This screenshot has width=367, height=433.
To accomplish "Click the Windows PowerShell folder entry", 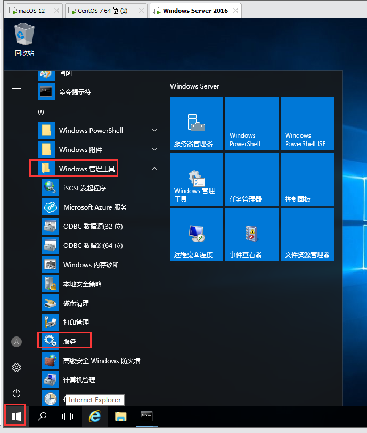I will click(x=99, y=130).
